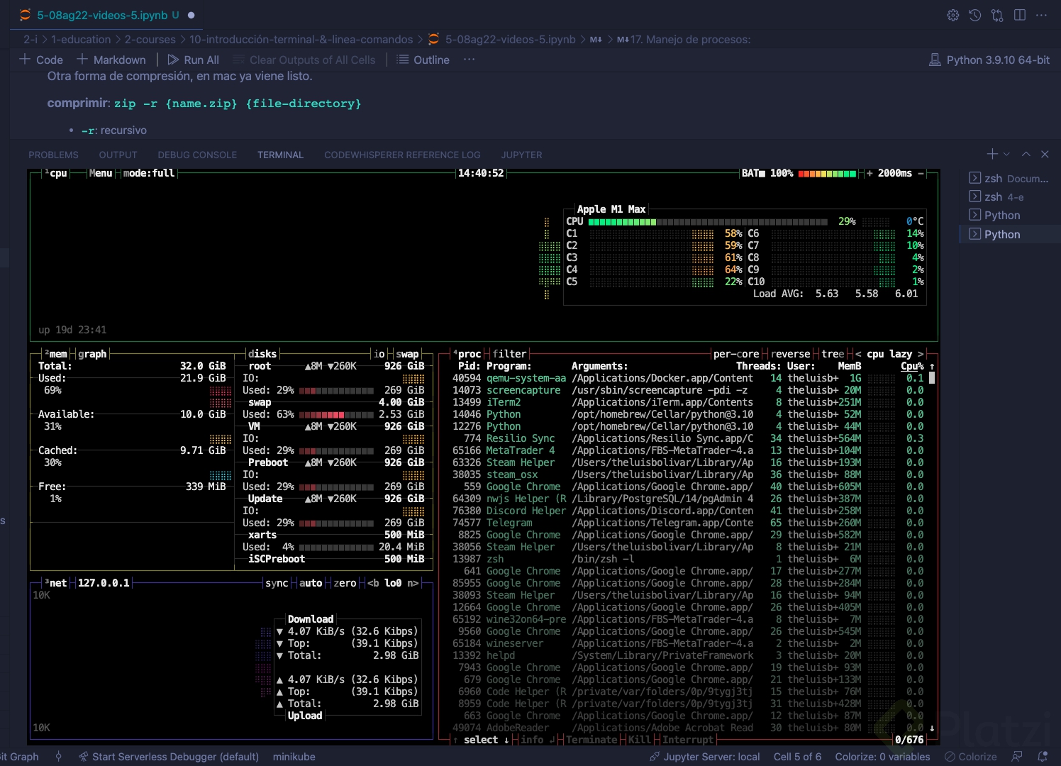Image resolution: width=1061 pixels, height=766 pixels.
Task: Switch btop sort column with right arrow
Action: tap(921, 354)
